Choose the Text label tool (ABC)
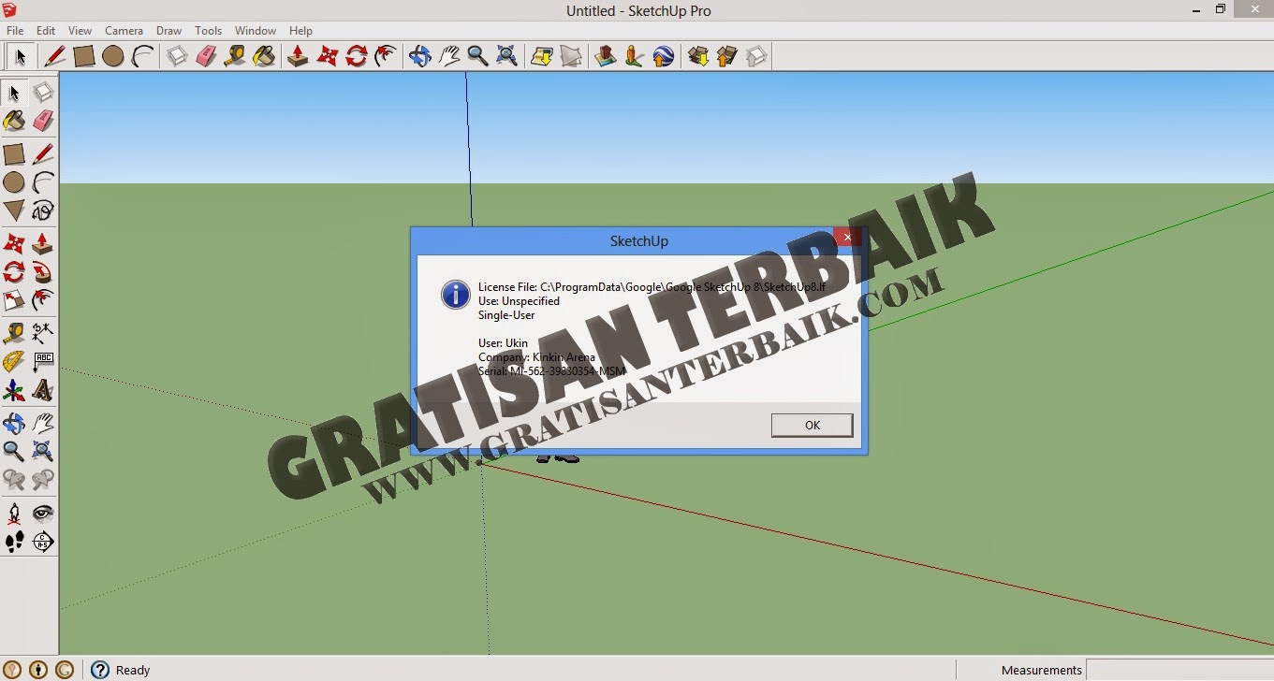Screen dimensions: 1274x681 [x=43, y=361]
